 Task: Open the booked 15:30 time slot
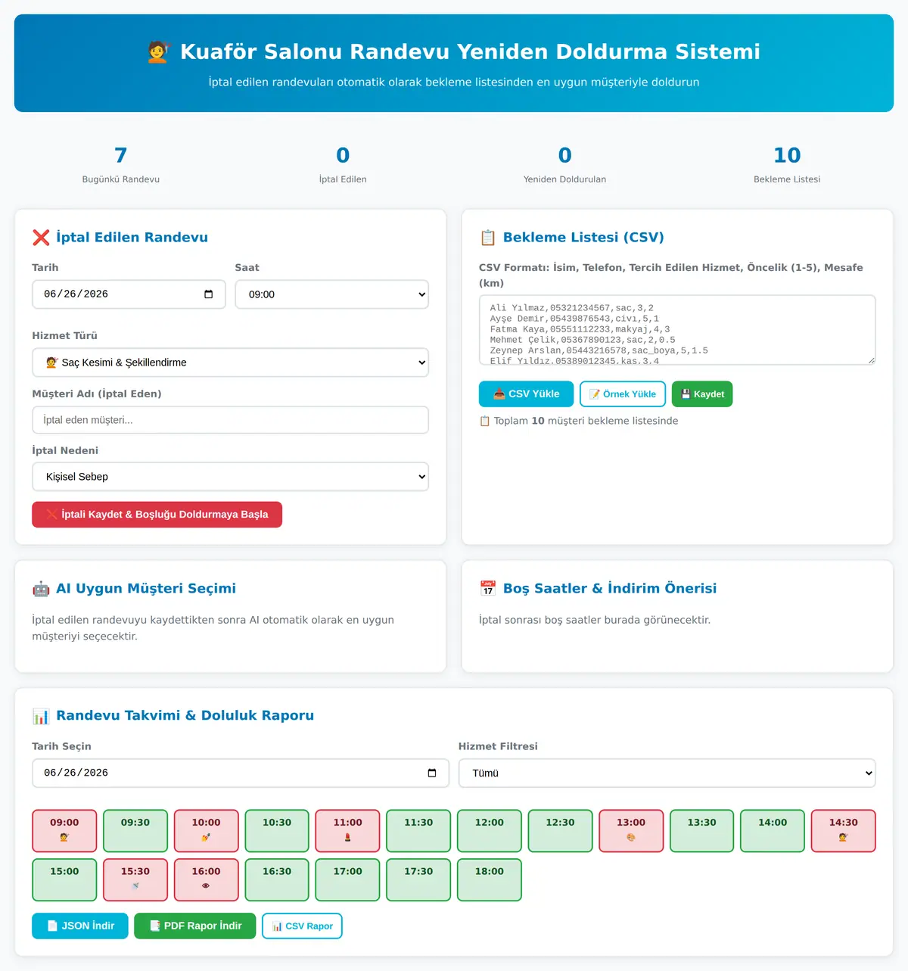[135, 880]
